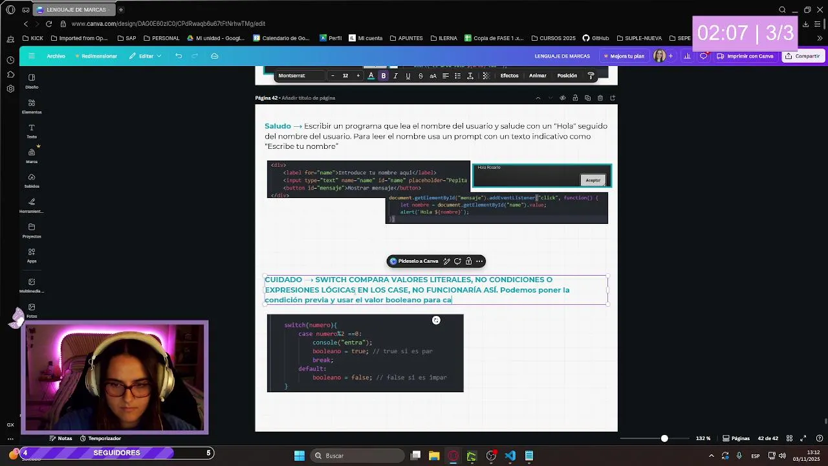Click the Buscar taskbar search box
Screen dimensions: 828x466
click(358, 456)
